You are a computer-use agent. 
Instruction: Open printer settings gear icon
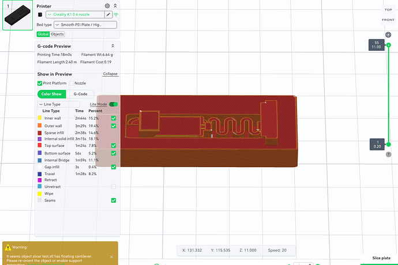coord(107,5)
